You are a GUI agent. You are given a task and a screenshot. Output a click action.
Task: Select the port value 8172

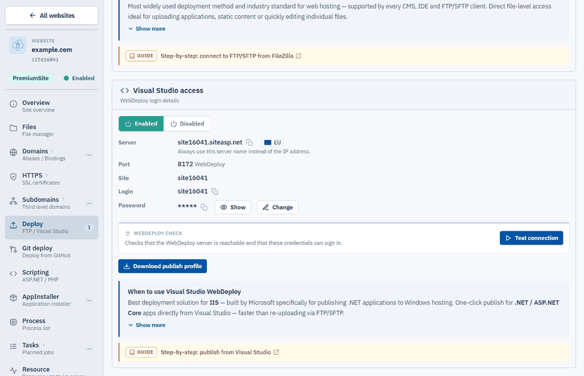[185, 164]
